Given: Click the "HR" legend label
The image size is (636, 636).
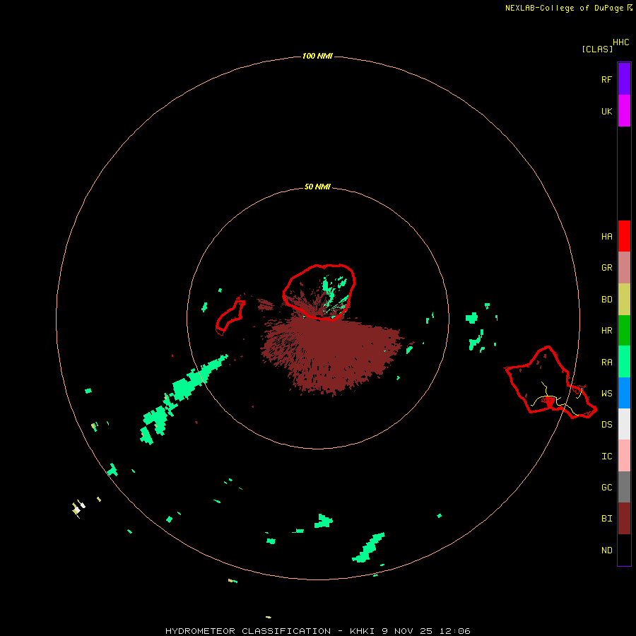Looking at the screenshot, I should click(606, 331).
